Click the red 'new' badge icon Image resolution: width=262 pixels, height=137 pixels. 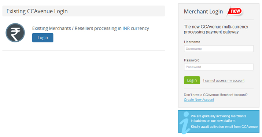[235, 11]
